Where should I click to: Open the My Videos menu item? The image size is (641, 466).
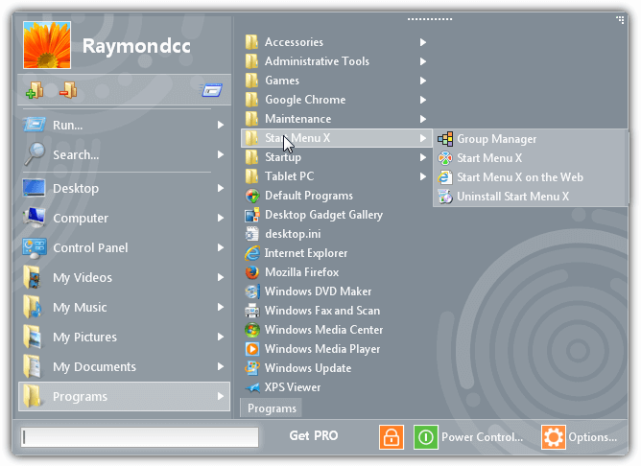click(x=125, y=278)
